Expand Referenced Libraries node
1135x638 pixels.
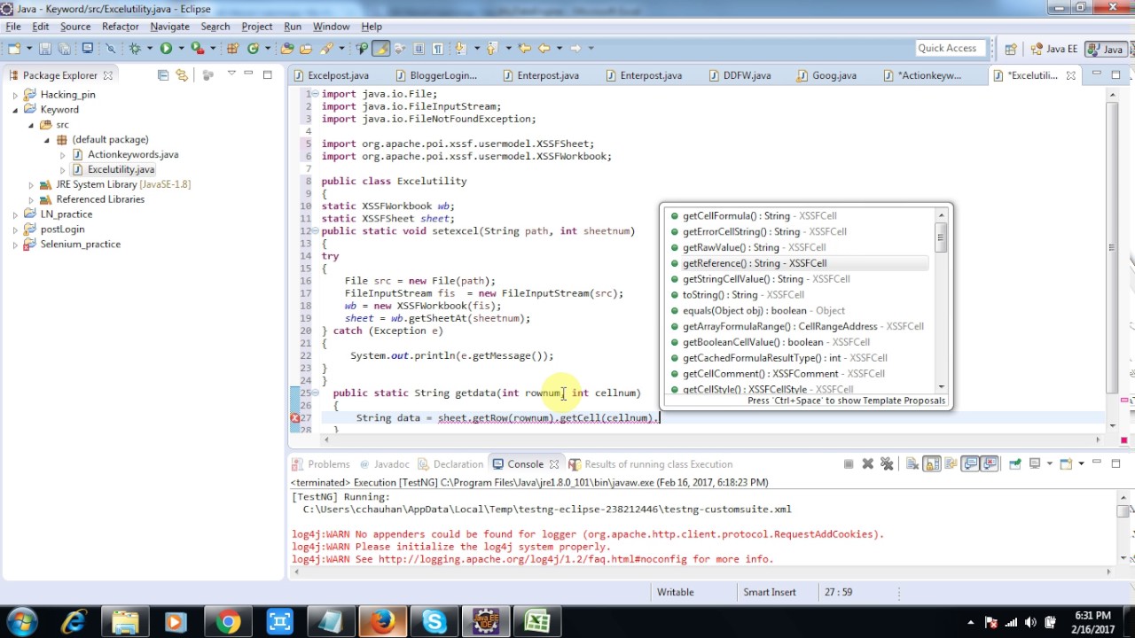[31, 199]
